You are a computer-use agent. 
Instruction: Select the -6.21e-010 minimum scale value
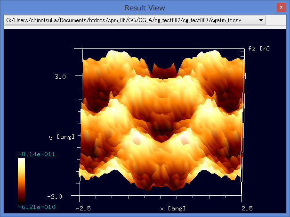click(x=37, y=207)
